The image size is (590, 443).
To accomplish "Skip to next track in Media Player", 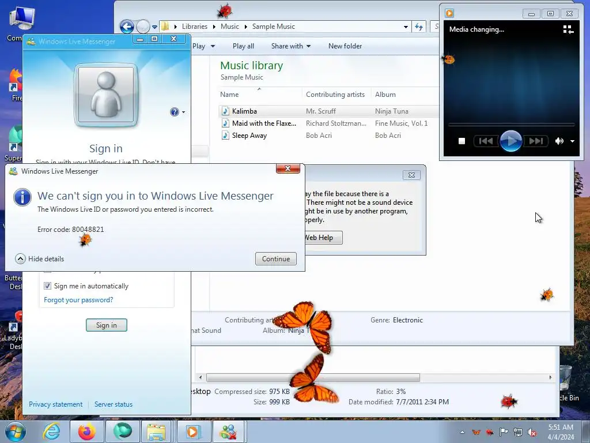I will 536,141.
